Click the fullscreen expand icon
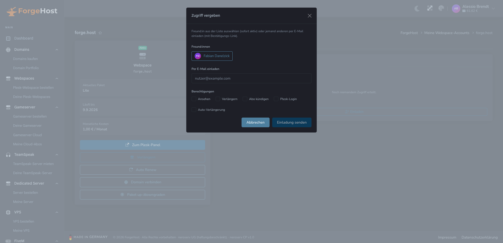Viewport: 503px width, 243px height. click(430, 8)
